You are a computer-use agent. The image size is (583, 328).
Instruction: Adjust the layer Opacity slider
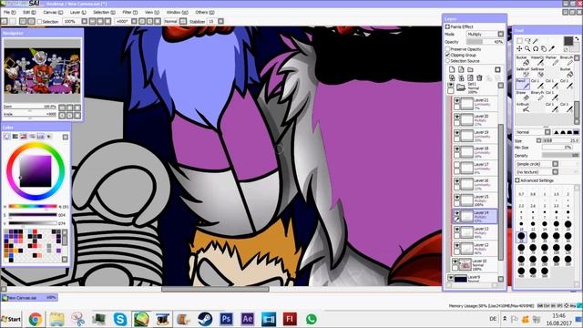pos(486,42)
